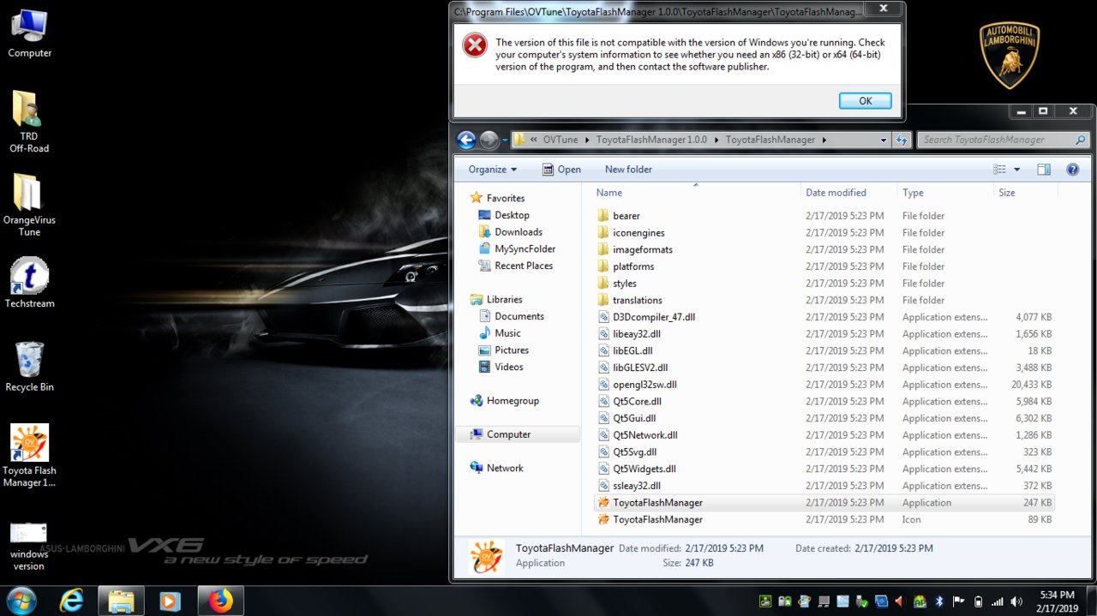Open the windows version desktop file

coord(29,546)
